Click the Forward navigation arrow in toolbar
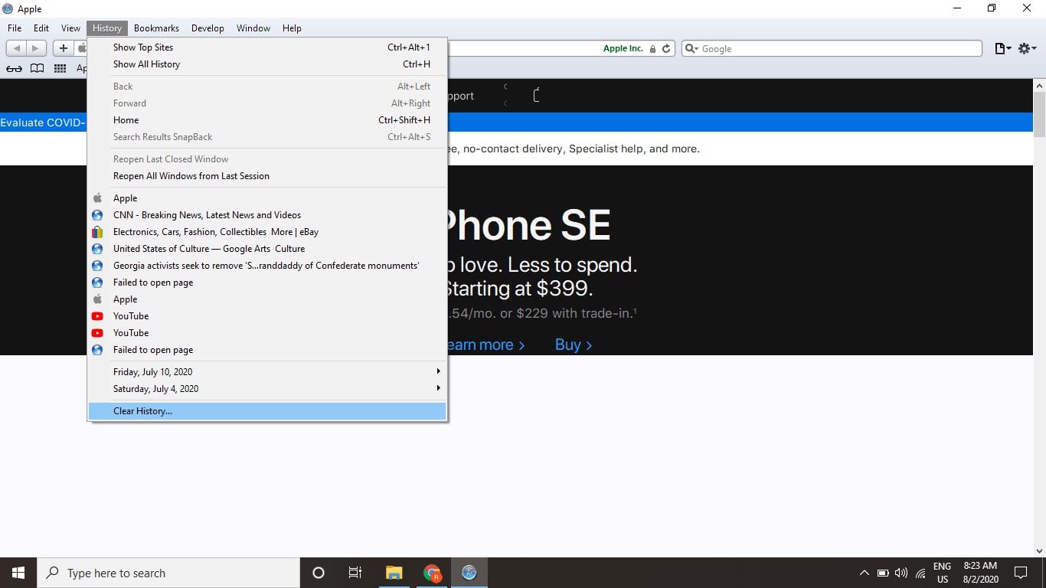 [x=36, y=48]
